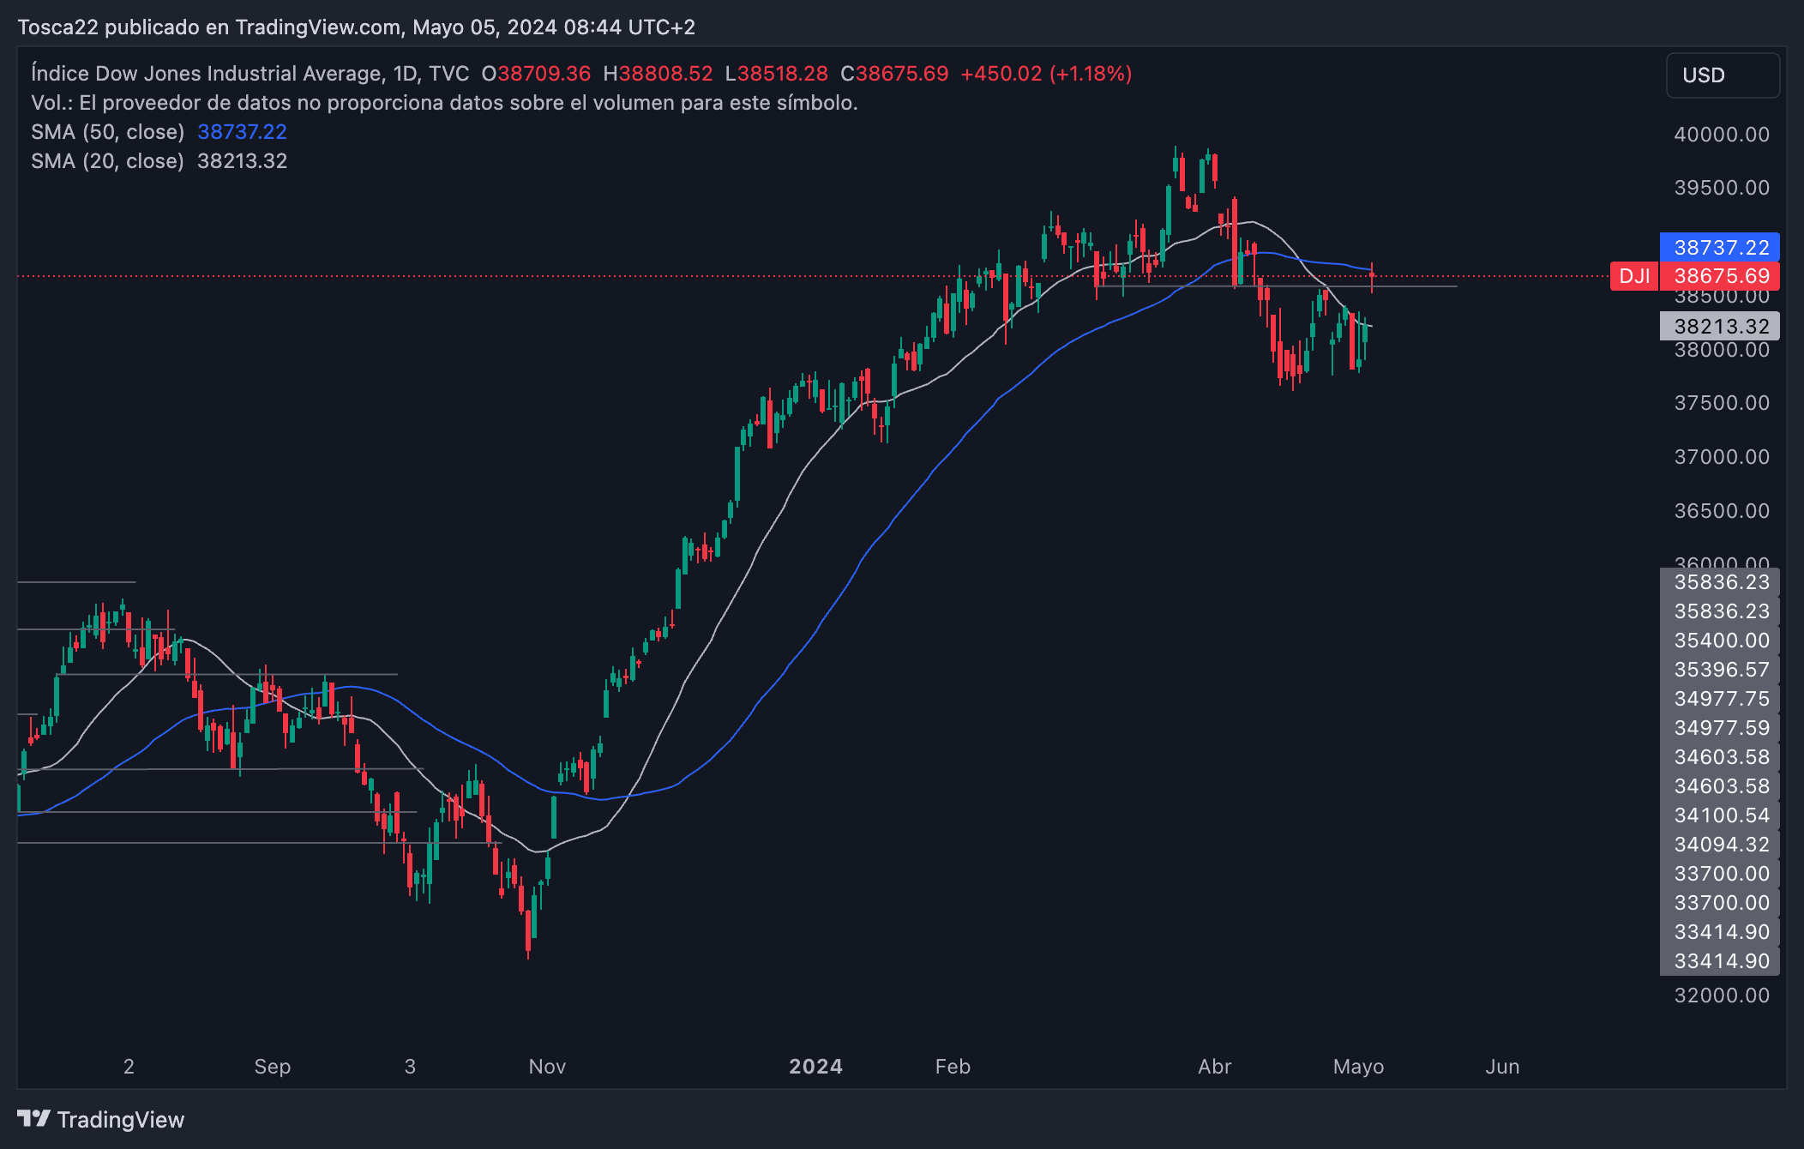Select the SMA (50, close) indicator legend

[x=108, y=132]
